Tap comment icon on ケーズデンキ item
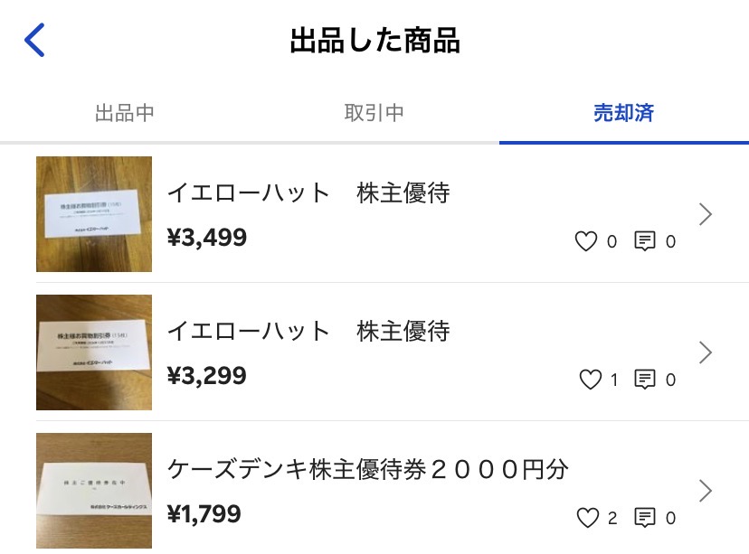Screen dimensions: 749x554 645,518
